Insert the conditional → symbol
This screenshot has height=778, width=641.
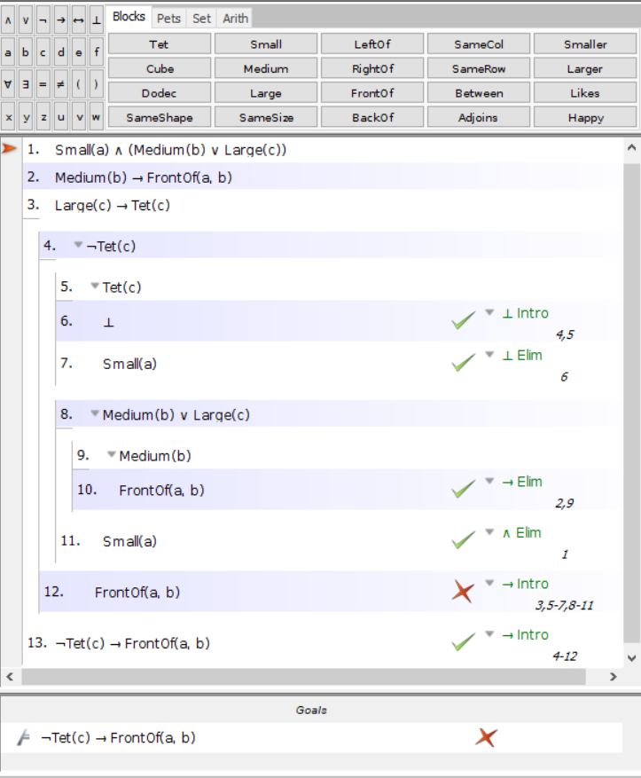(61, 20)
